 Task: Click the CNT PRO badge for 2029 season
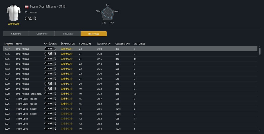click(x=50, y=89)
